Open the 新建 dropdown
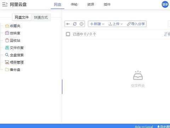Screen dimensions: 170x128 (x=97, y=24)
